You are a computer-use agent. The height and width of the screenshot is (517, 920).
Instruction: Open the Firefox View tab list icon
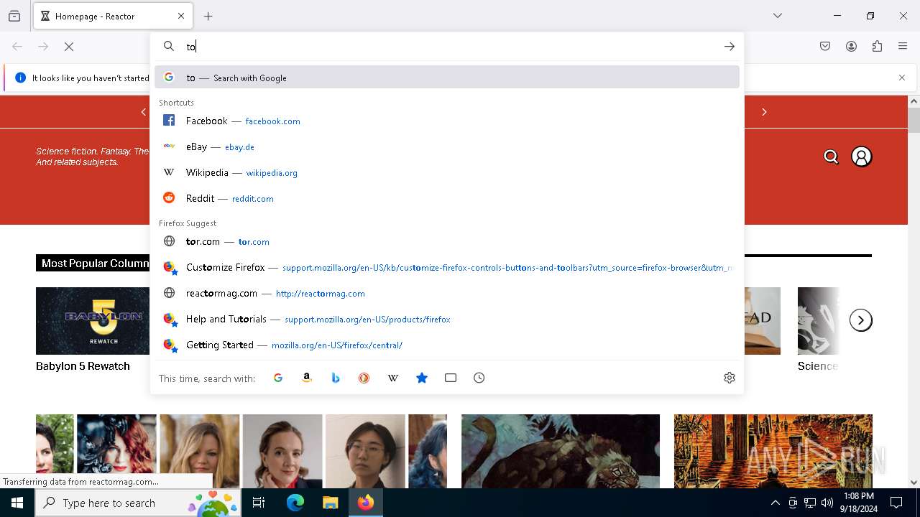coord(14,16)
